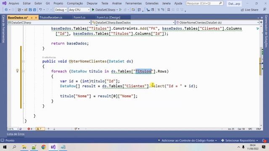Switch to the Form1.cs tab

tap(79, 18)
